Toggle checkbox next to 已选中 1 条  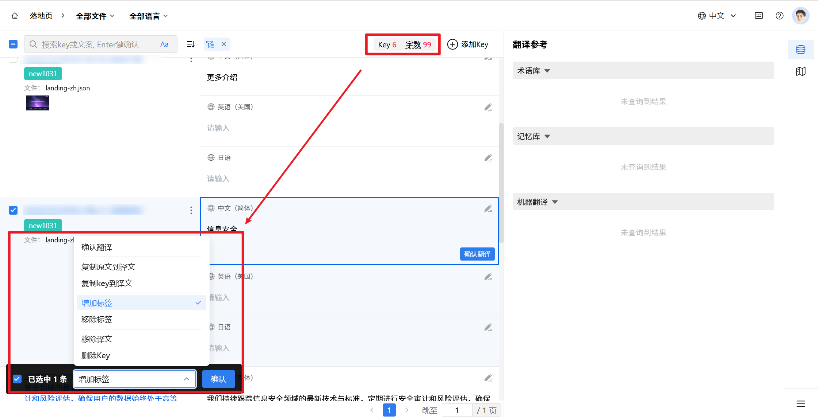pyautogui.click(x=17, y=379)
